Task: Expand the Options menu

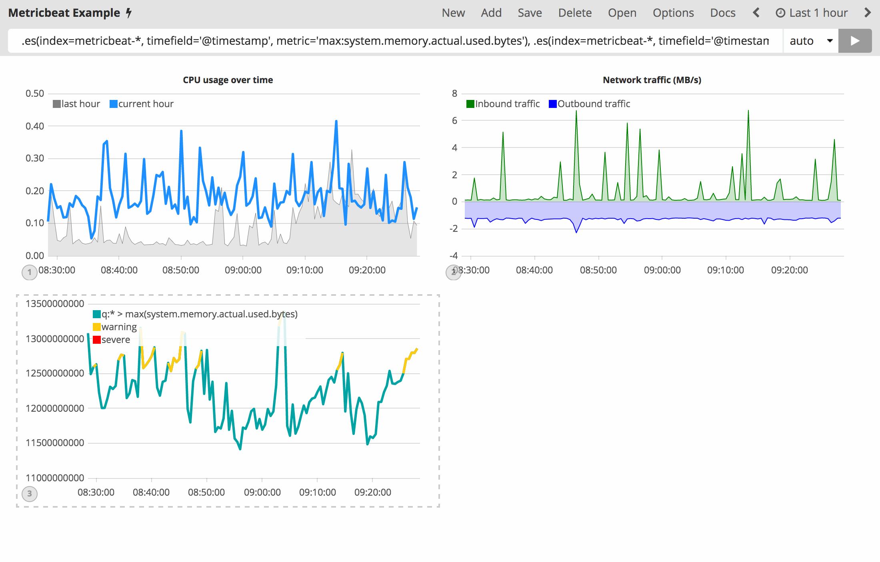Action: (x=673, y=13)
